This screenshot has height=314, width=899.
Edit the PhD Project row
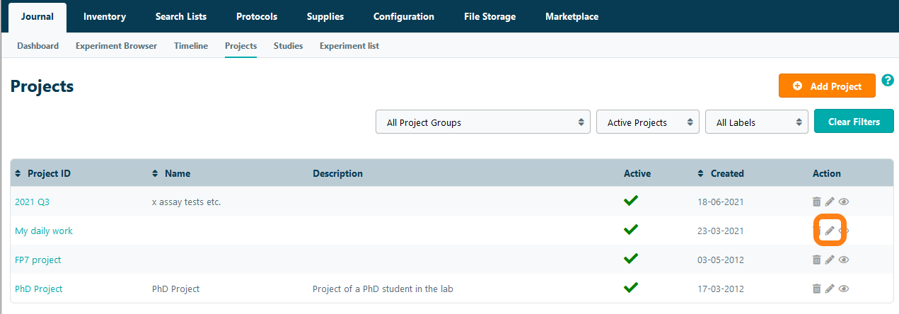830,289
